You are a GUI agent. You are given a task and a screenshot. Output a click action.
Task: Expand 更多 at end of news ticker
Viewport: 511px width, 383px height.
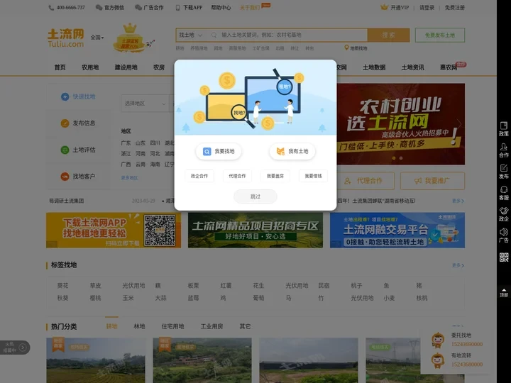pos(458,201)
